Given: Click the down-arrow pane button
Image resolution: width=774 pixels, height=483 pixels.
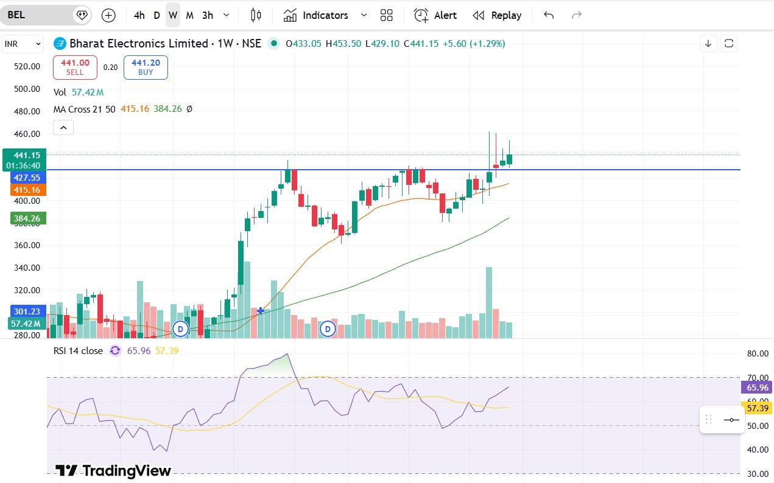Looking at the screenshot, I should (708, 44).
